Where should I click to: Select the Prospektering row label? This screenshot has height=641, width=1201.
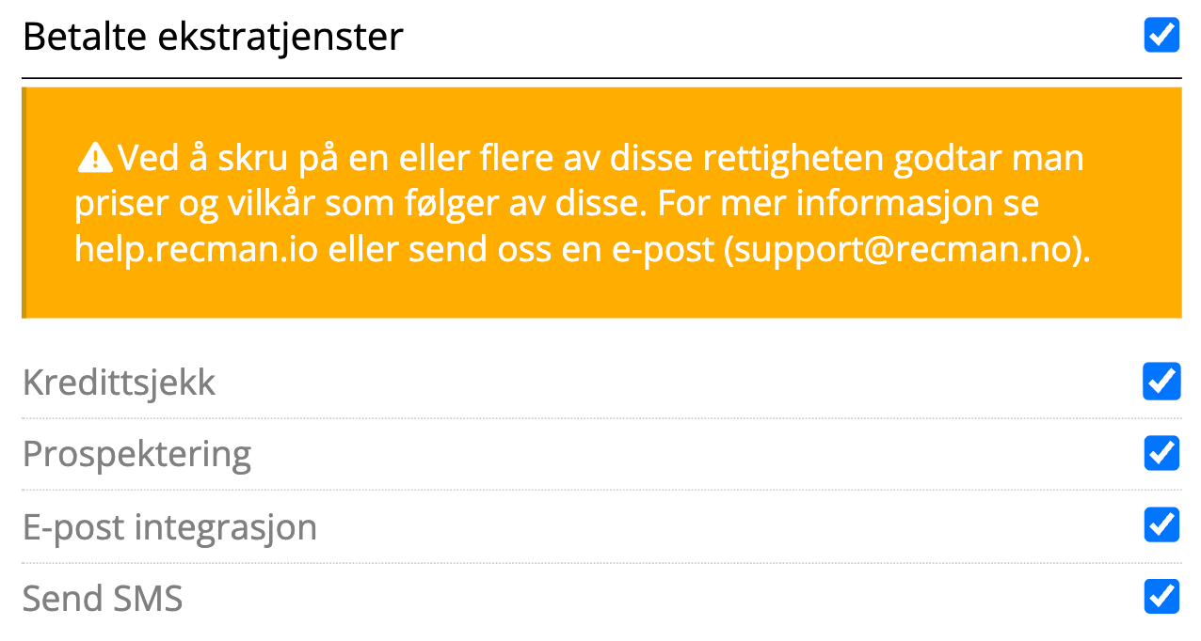click(136, 455)
